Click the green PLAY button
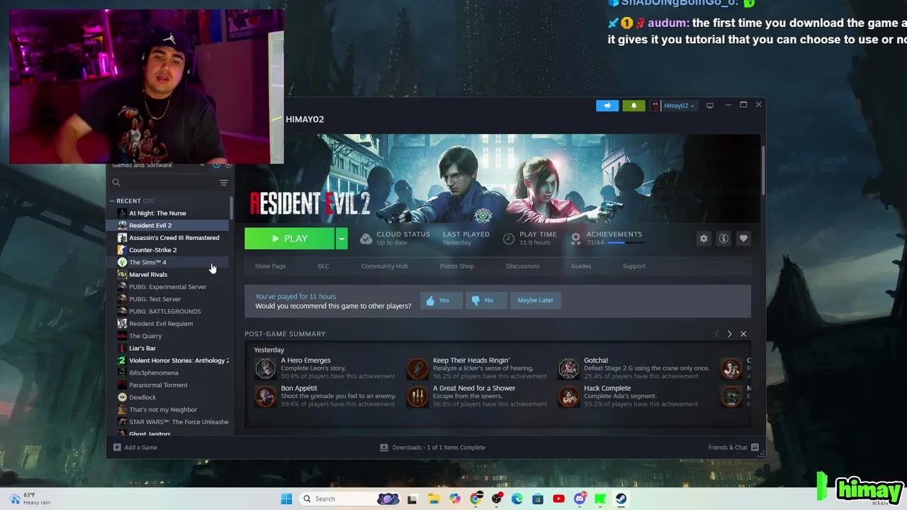The image size is (907, 510). tap(289, 239)
